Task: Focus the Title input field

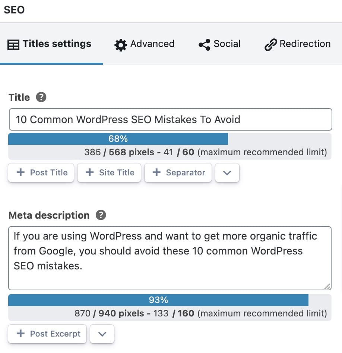Action: point(171,119)
